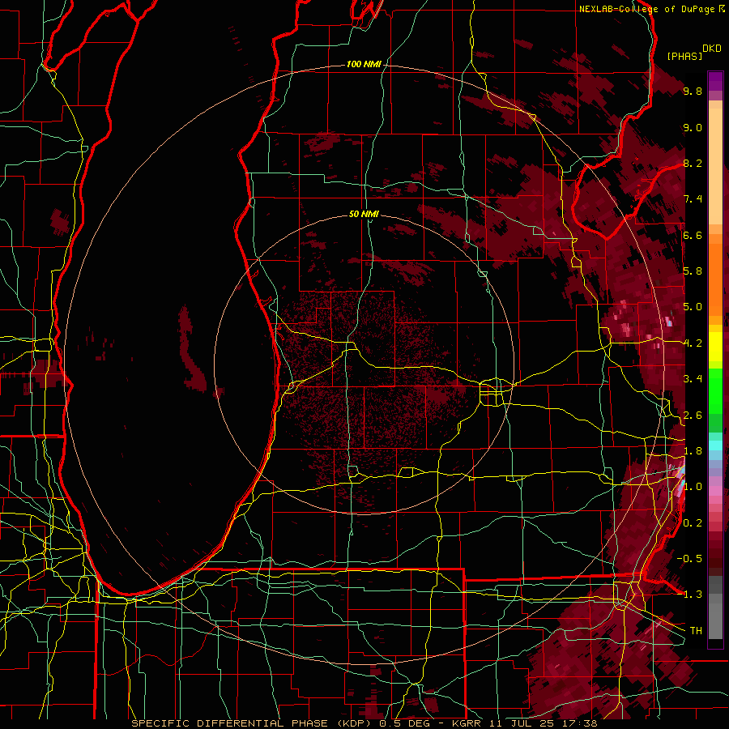729x729 pixels.
Task: Click the 3.4 scale value
Action: click(x=693, y=379)
